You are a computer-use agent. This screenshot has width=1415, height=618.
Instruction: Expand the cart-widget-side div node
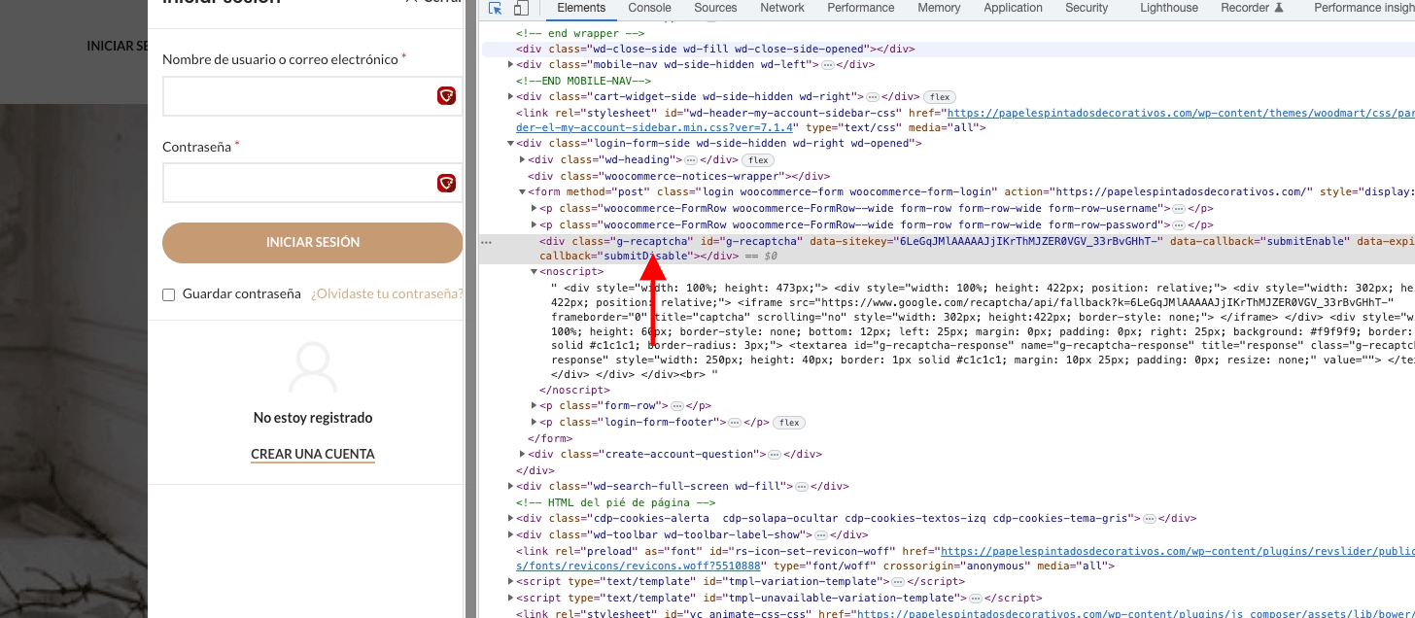[511, 97]
